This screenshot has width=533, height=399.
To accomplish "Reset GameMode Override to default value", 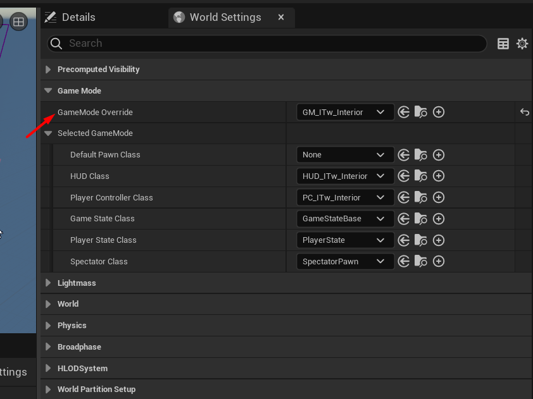I will click(524, 112).
